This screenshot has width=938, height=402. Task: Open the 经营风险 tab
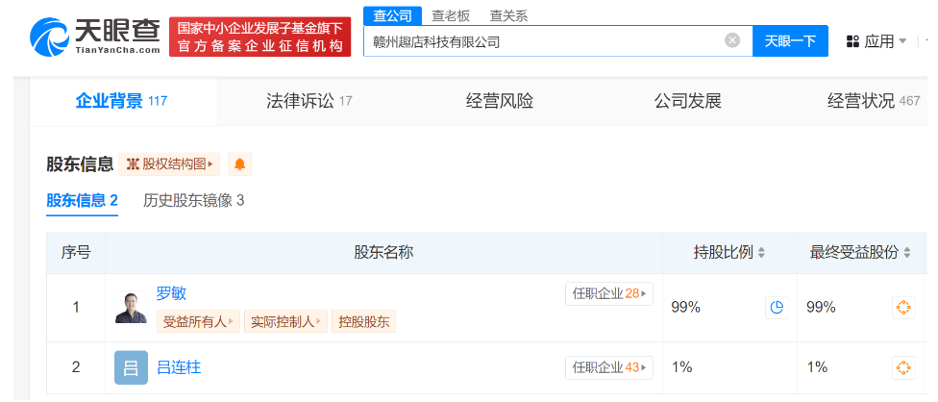[x=500, y=101]
